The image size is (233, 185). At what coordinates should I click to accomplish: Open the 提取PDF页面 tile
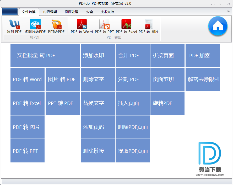tap(133, 151)
